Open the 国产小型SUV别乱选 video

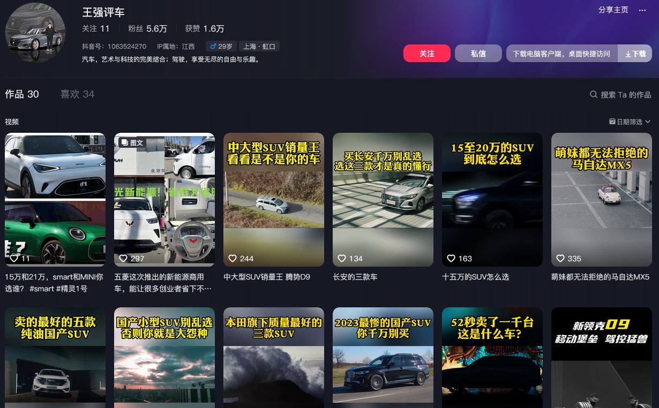click(164, 358)
